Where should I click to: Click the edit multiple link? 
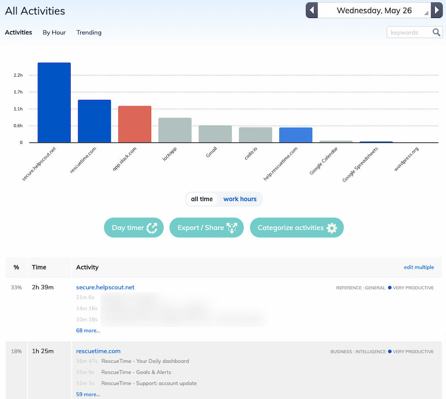419,267
